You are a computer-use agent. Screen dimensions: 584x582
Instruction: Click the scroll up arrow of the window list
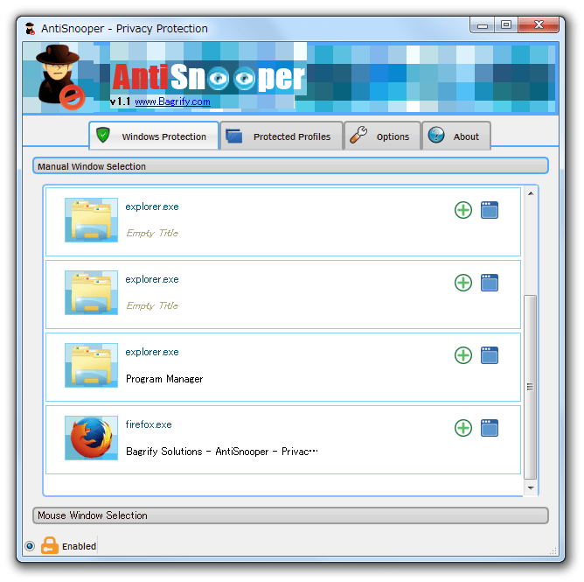click(531, 193)
